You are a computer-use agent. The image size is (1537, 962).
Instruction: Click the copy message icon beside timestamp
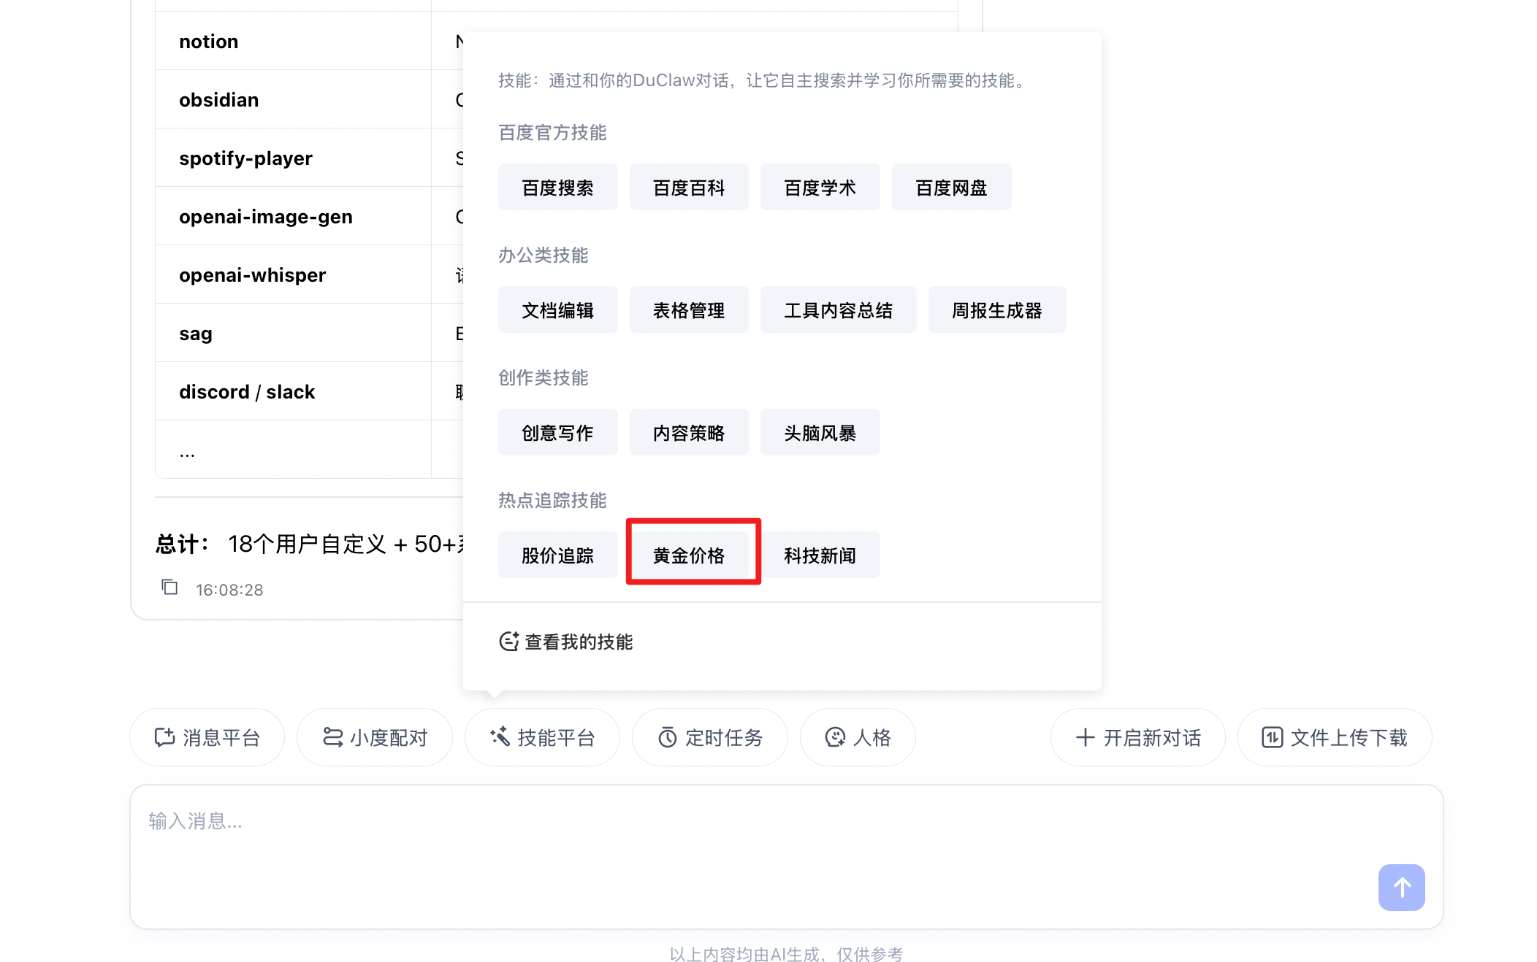pos(169,588)
